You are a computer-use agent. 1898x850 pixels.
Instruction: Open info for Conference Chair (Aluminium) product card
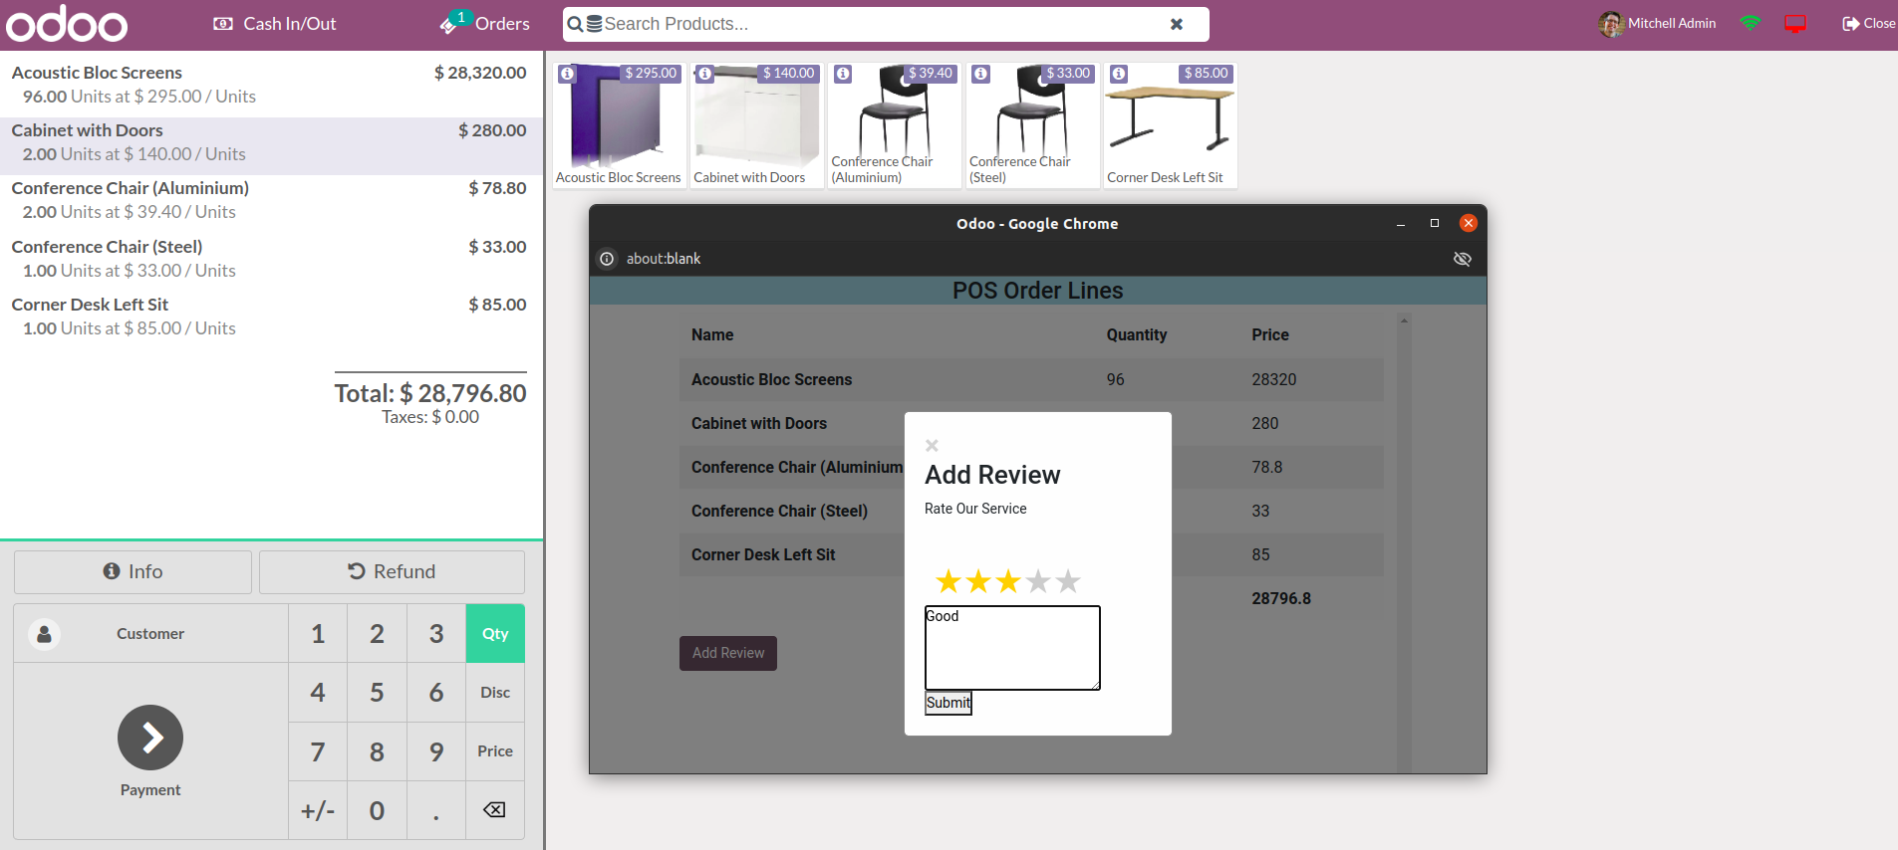pyautogui.click(x=843, y=74)
